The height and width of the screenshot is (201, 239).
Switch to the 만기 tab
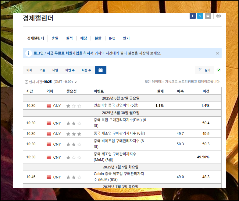pos(126,38)
